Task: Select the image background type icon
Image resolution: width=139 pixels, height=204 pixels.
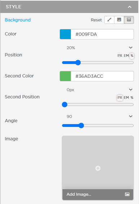Action: (119, 20)
